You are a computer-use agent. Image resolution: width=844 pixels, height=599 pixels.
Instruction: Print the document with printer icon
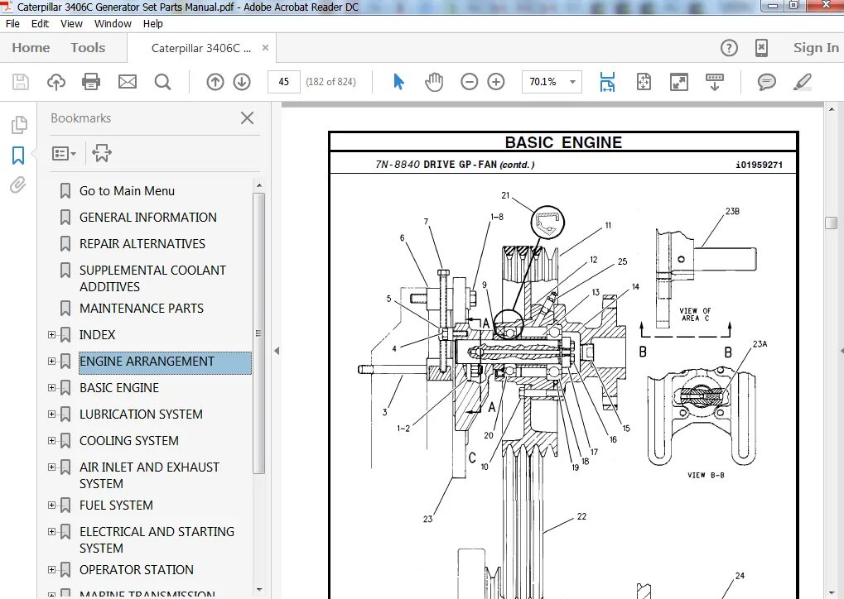[x=91, y=82]
